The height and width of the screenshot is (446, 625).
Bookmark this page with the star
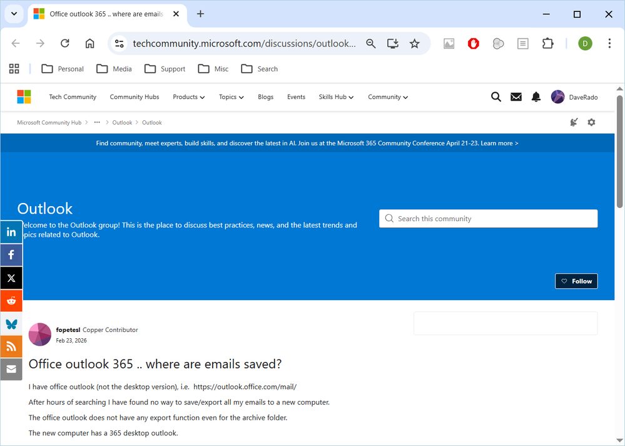[415, 43]
